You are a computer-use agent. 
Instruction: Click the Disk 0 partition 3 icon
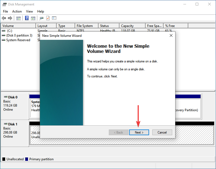click(4, 35)
